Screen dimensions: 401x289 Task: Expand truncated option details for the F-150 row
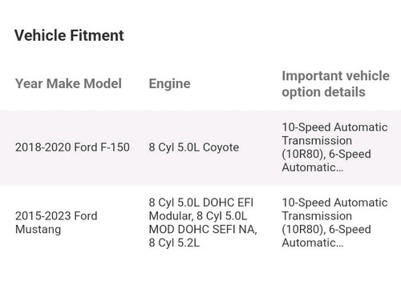[x=313, y=167]
